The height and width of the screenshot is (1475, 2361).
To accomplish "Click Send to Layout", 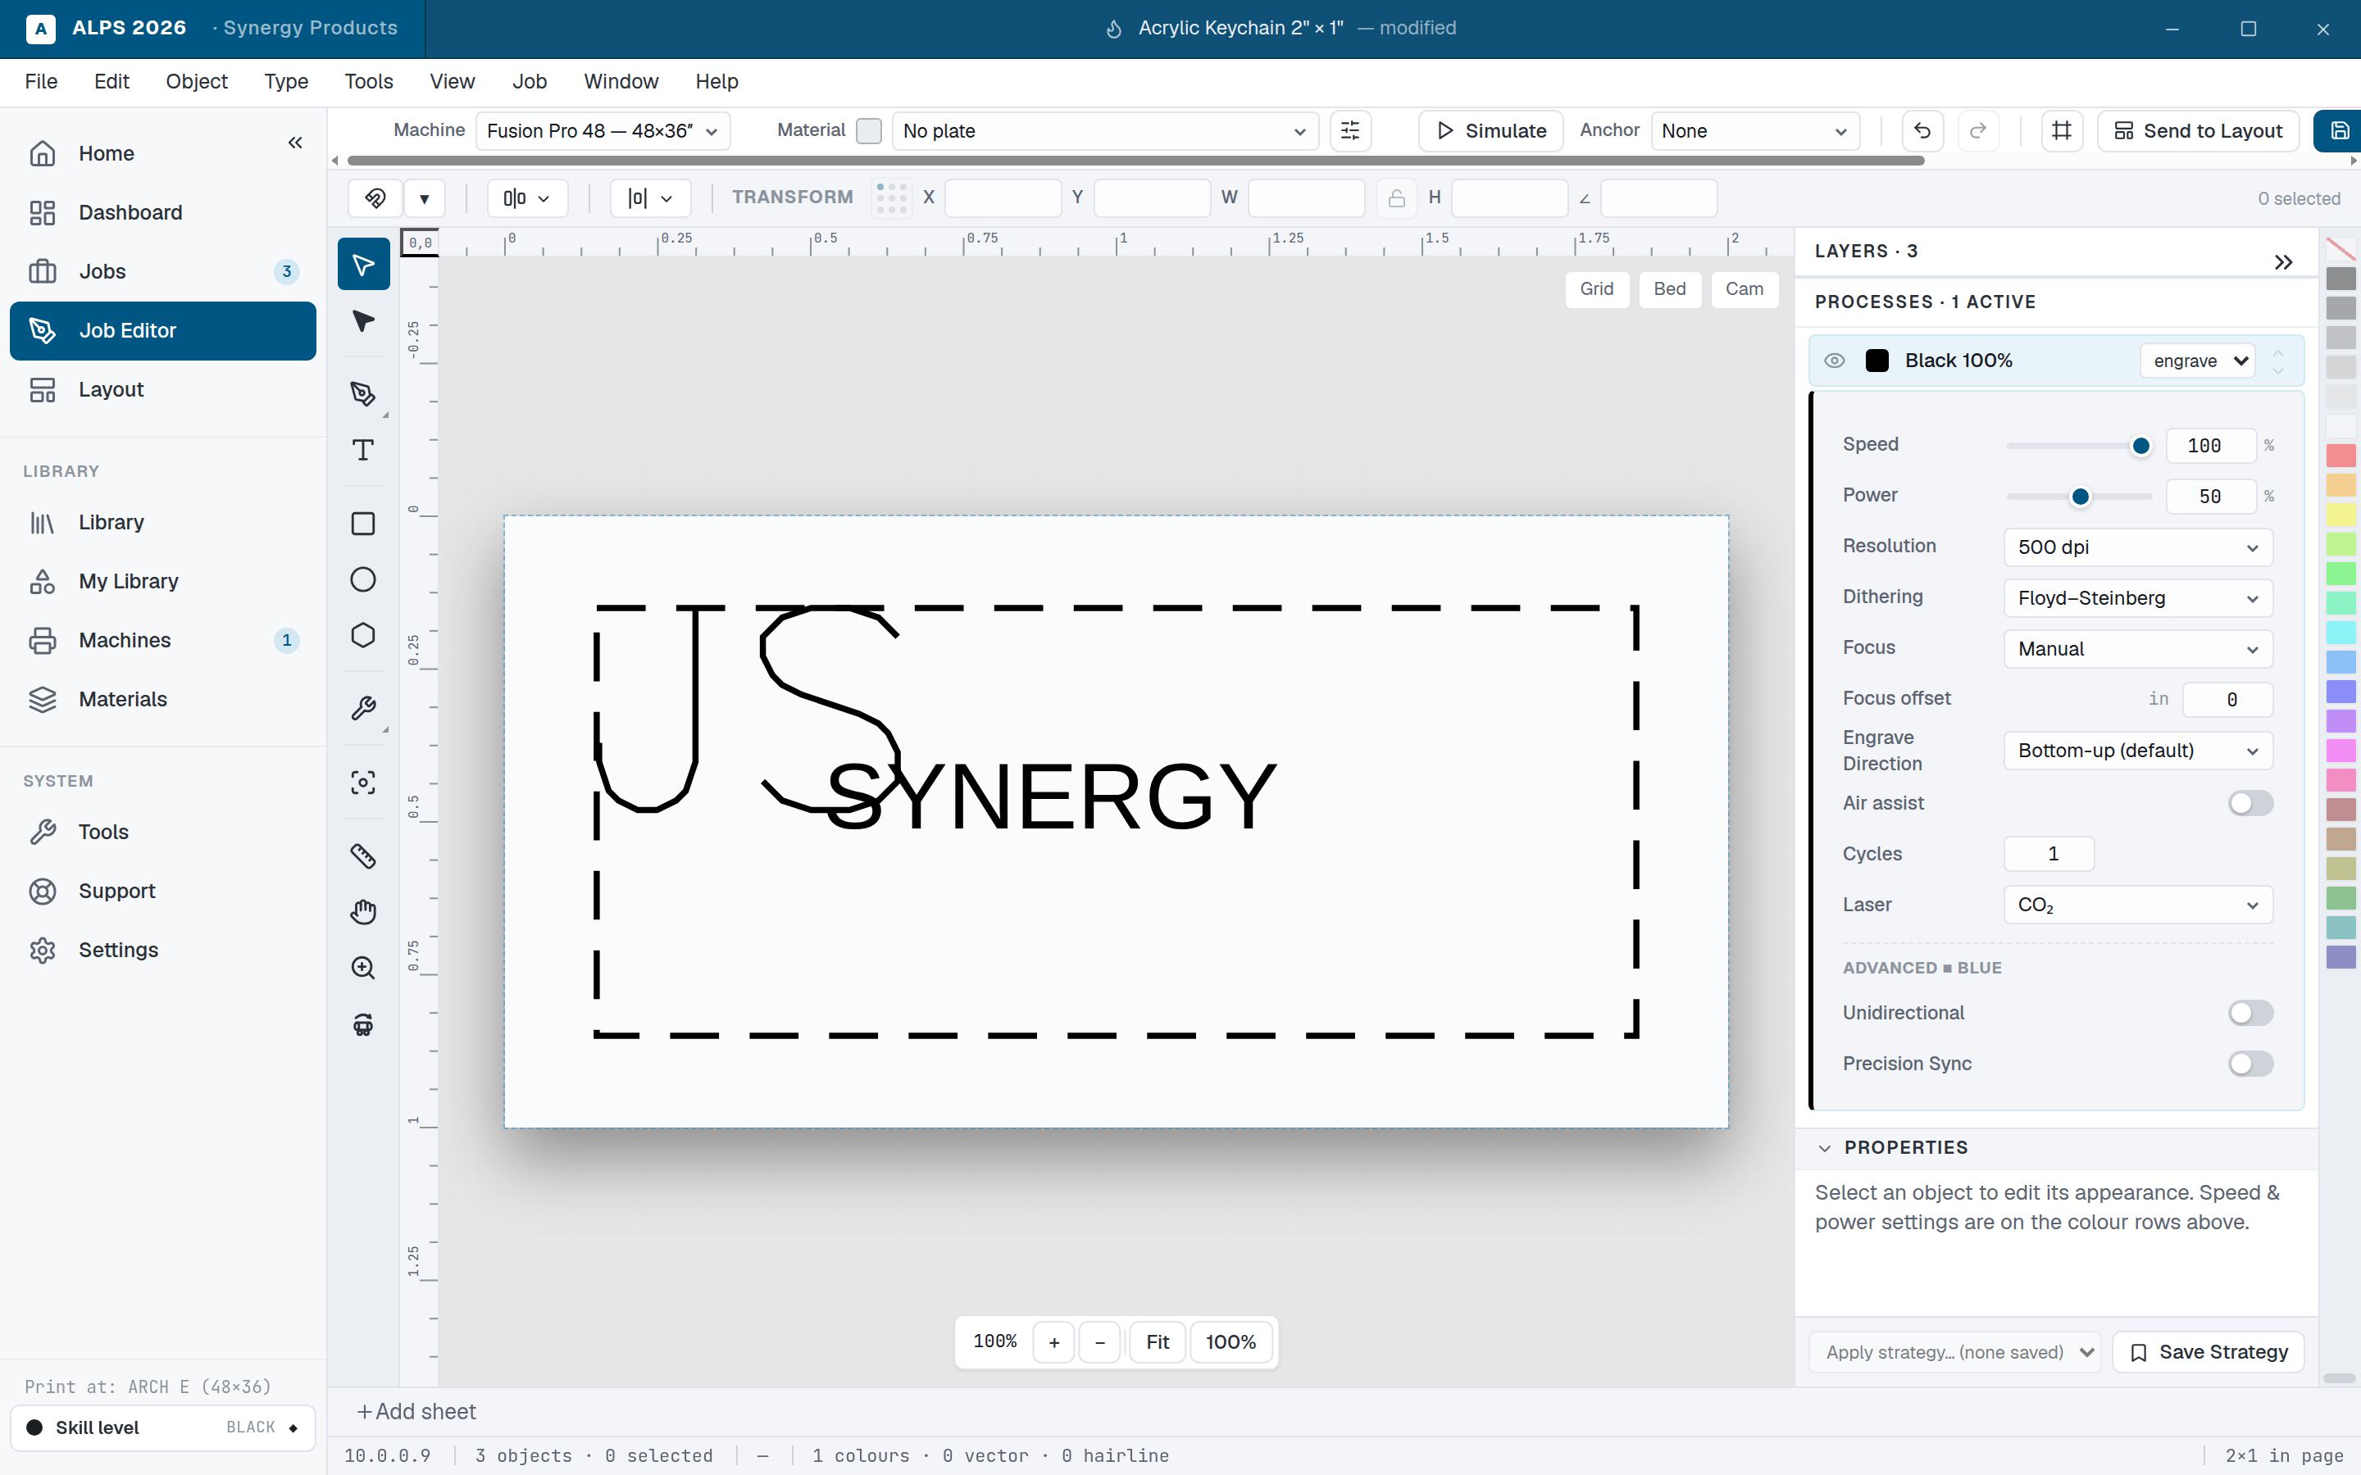I will 2198,131.
